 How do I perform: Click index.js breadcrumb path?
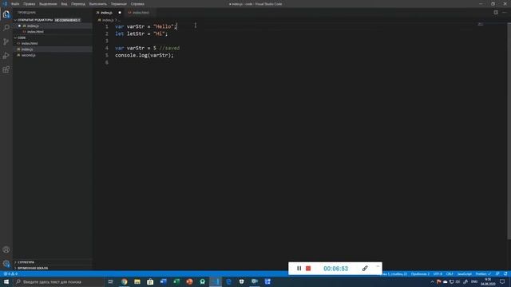point(108,20)
